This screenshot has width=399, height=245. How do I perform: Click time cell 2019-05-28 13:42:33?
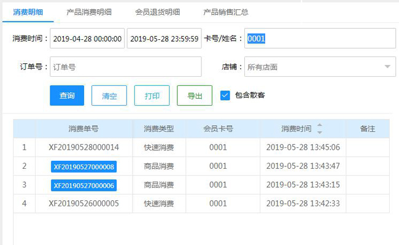pos(303,203)
